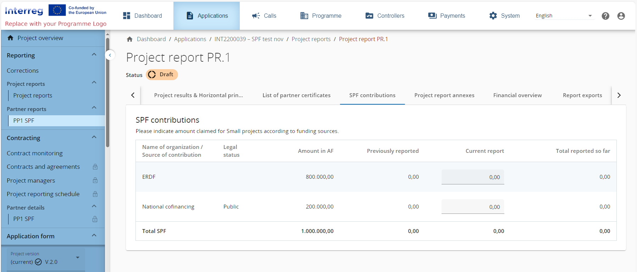Collapse the Reporting section

[94, 55]
